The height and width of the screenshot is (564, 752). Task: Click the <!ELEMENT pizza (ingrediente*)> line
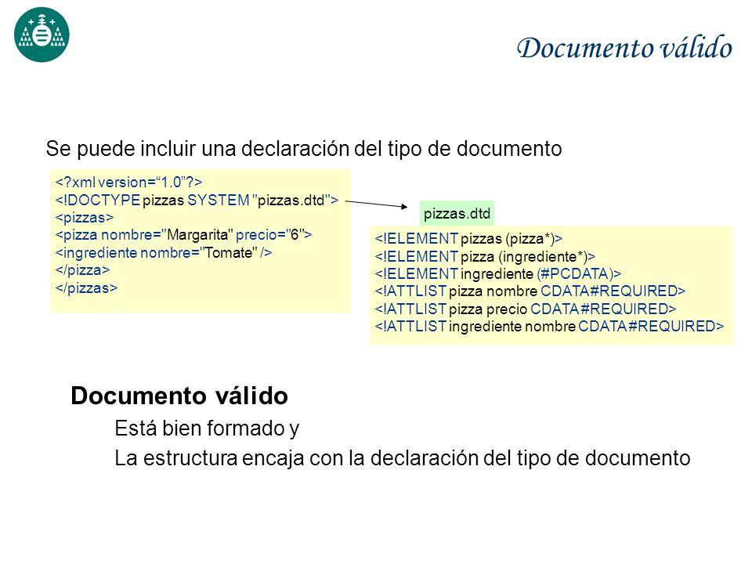(485, 257)
